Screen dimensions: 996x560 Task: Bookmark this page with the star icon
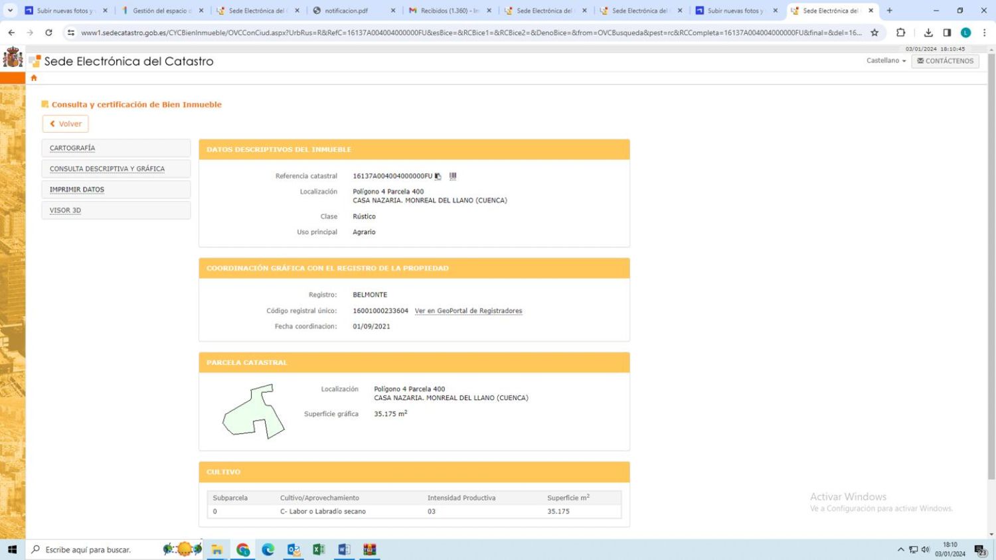[874, 33]
